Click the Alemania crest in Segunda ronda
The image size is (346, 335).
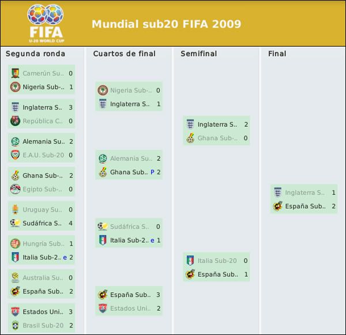pos(15,141)
